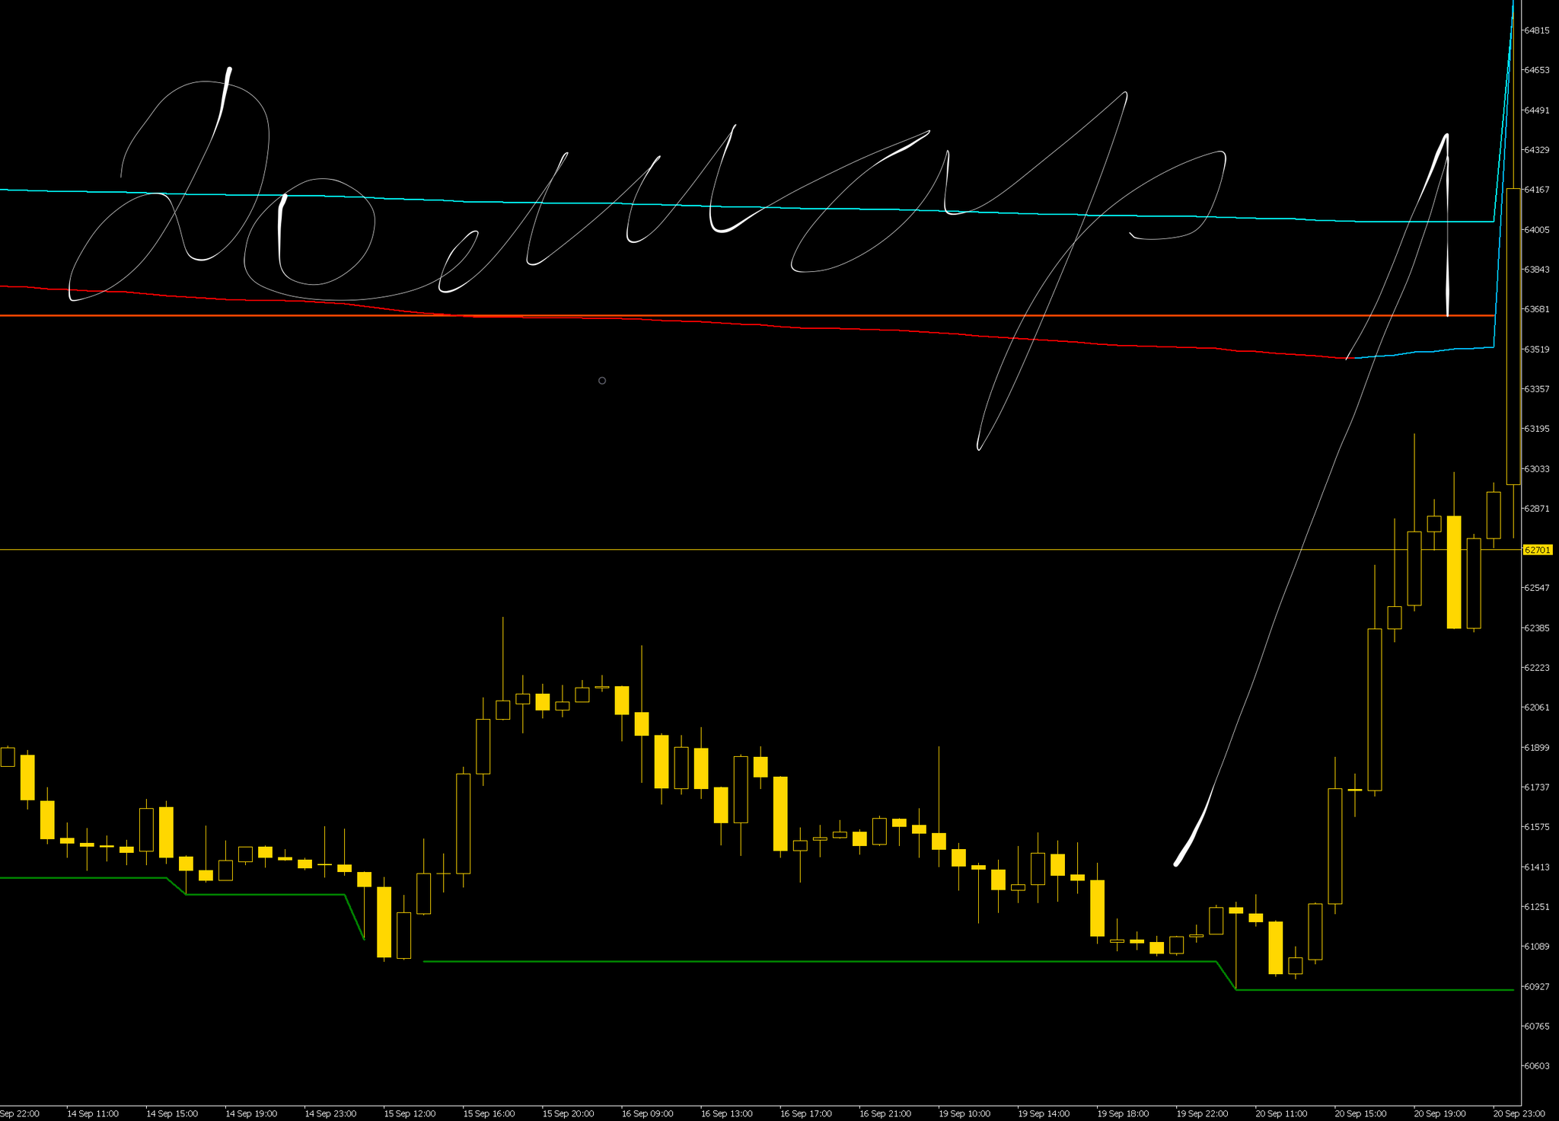Click the highlighted 62701 current price label
The height and width of the screenshot is (1121, 1559).
pyautogui.click(x=1537, y=550)
